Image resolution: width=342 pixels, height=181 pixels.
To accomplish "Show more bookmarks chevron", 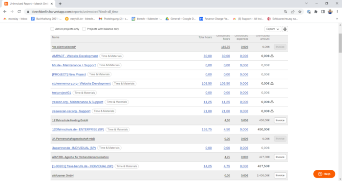I will [x=337, y=19].
